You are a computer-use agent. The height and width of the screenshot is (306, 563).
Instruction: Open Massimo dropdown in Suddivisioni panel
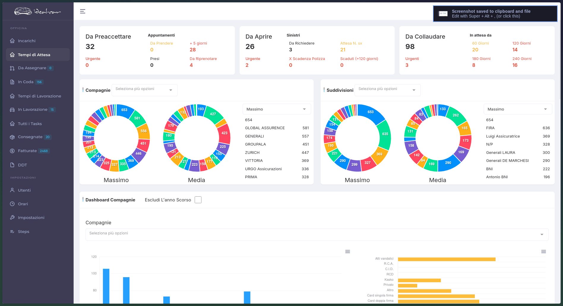(x=518, y=109)
